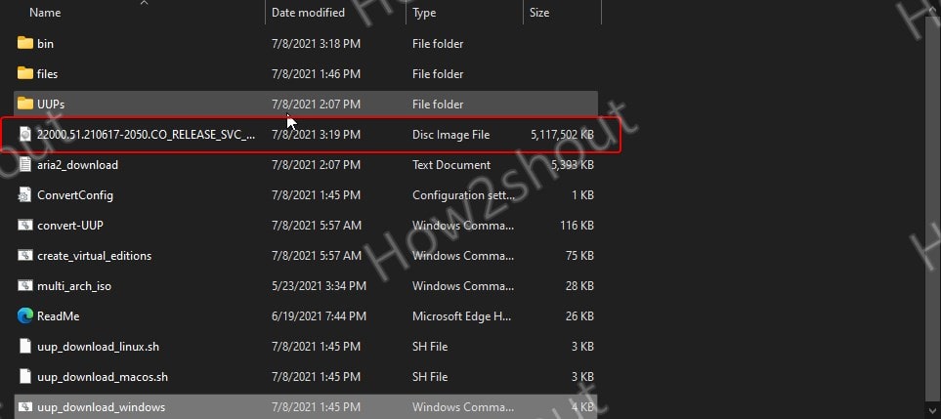Select the create_virtual_editions file name
941x419 pixels.
[94, 256]
